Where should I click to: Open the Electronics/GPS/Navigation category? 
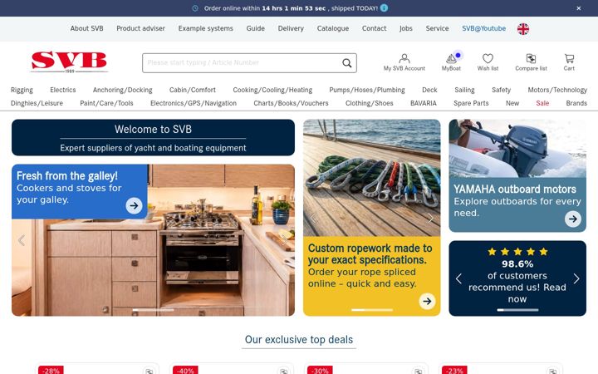pos(194,103)
